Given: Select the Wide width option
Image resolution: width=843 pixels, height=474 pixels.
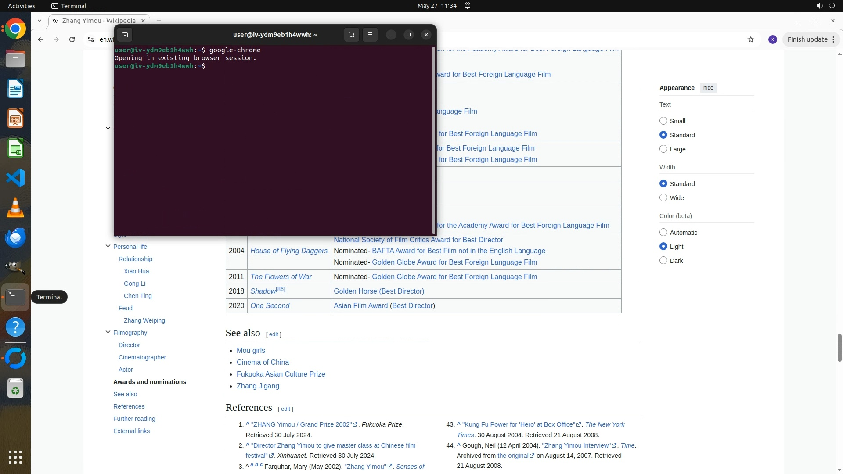Looking at the screenshot, I should [663, 197].
